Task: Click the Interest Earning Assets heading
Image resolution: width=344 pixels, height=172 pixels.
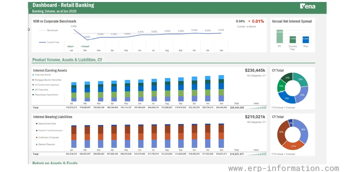Action: 50,70
